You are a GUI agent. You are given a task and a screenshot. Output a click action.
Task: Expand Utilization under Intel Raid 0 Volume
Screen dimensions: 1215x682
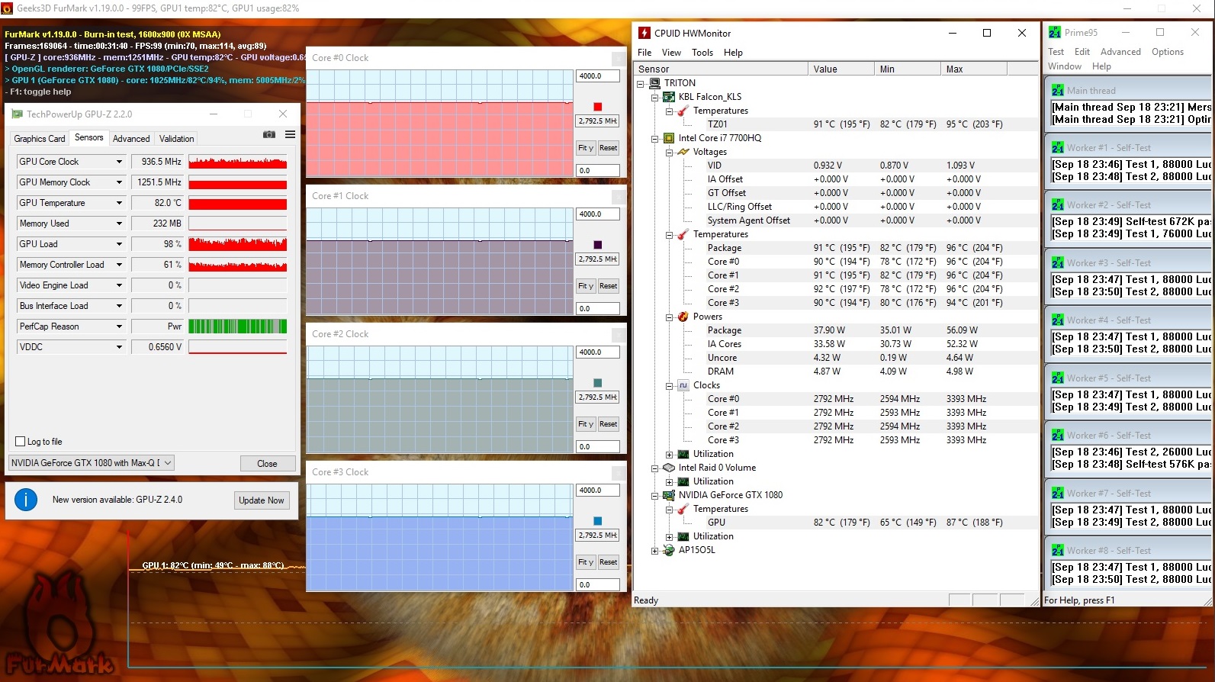click(x=669, y=481)
